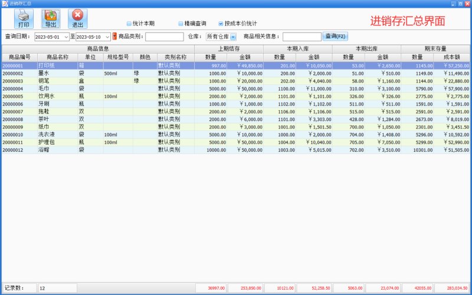
Task: Click the ￥3,451.50 cost cell
Action: pyautogui.click(x=451, y=127)
